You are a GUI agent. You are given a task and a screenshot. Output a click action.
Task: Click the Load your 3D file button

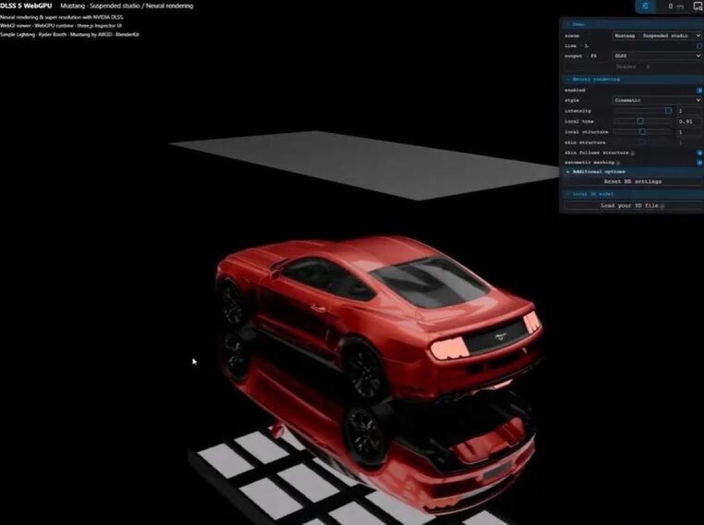pos(632,205)
